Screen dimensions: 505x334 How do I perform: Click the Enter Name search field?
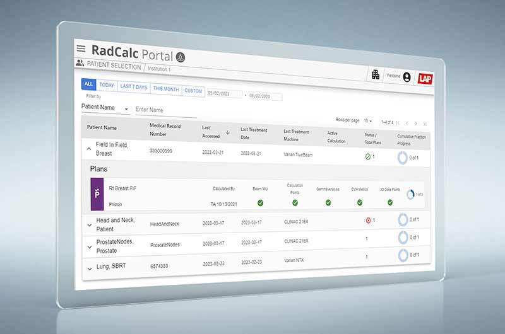point(166,110)
